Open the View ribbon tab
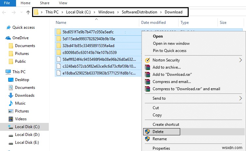The height and width of the screenshot is (151, 246). click(x=63, y=3)
